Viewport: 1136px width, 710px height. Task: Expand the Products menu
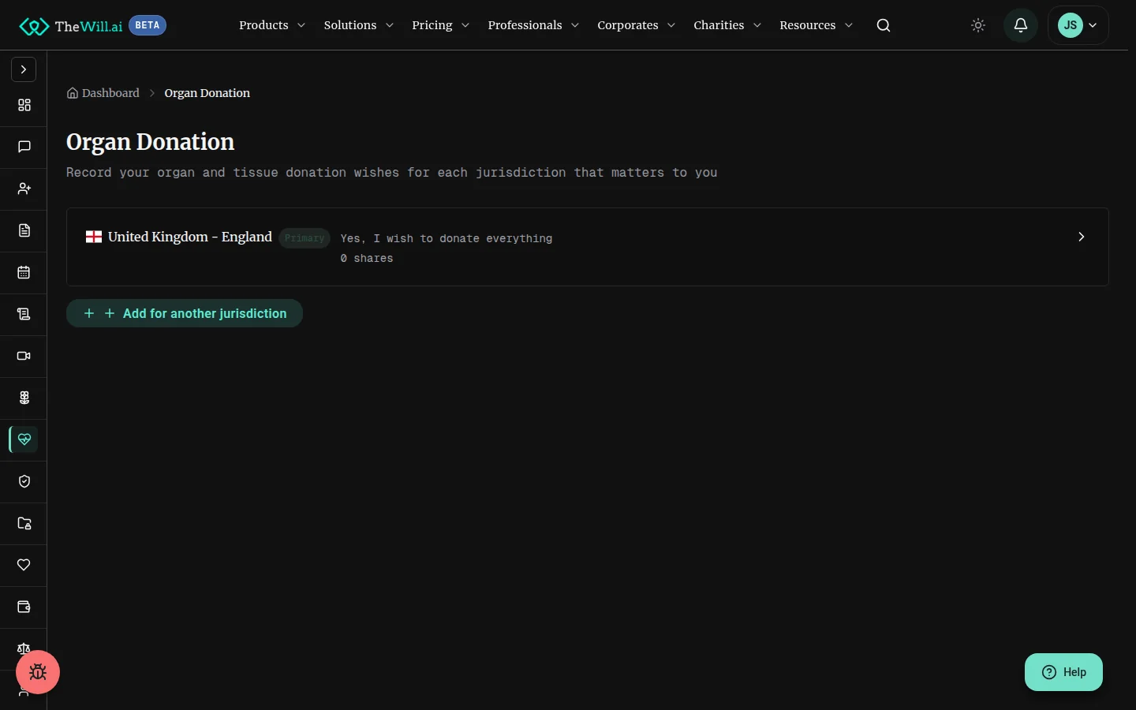click(x=272, y=25)
